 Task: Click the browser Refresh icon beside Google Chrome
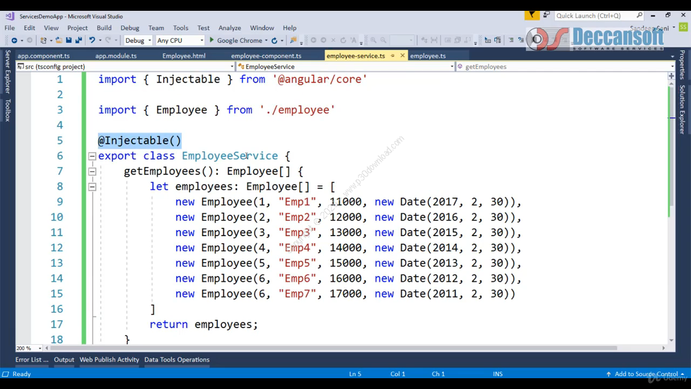click(x=274, y=41)
